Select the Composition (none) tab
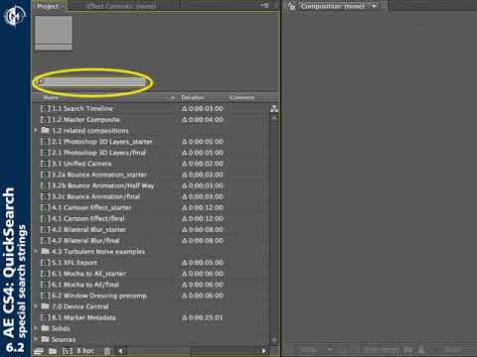 tap(332, 6)
